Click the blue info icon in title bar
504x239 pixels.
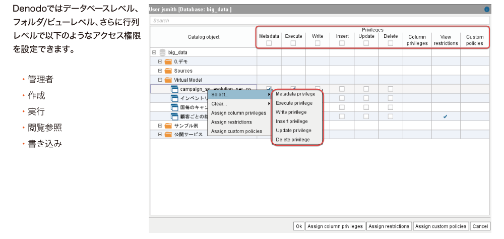(x=487, y=10)
